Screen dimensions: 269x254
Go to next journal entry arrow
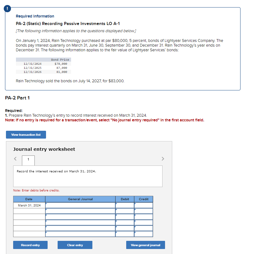click(163, 159)
